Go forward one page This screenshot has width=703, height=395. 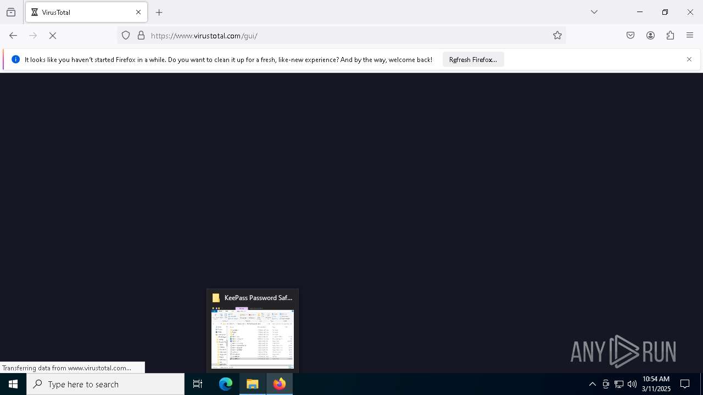pos(33,36)
